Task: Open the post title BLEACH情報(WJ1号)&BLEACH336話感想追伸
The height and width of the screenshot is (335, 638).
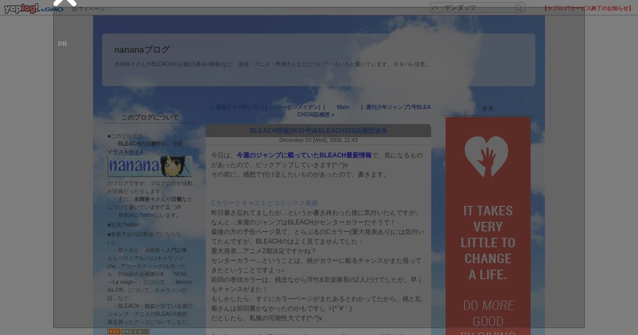Action: (318, 131)
